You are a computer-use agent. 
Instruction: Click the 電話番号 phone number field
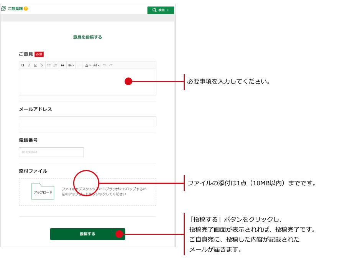(51, 152)
